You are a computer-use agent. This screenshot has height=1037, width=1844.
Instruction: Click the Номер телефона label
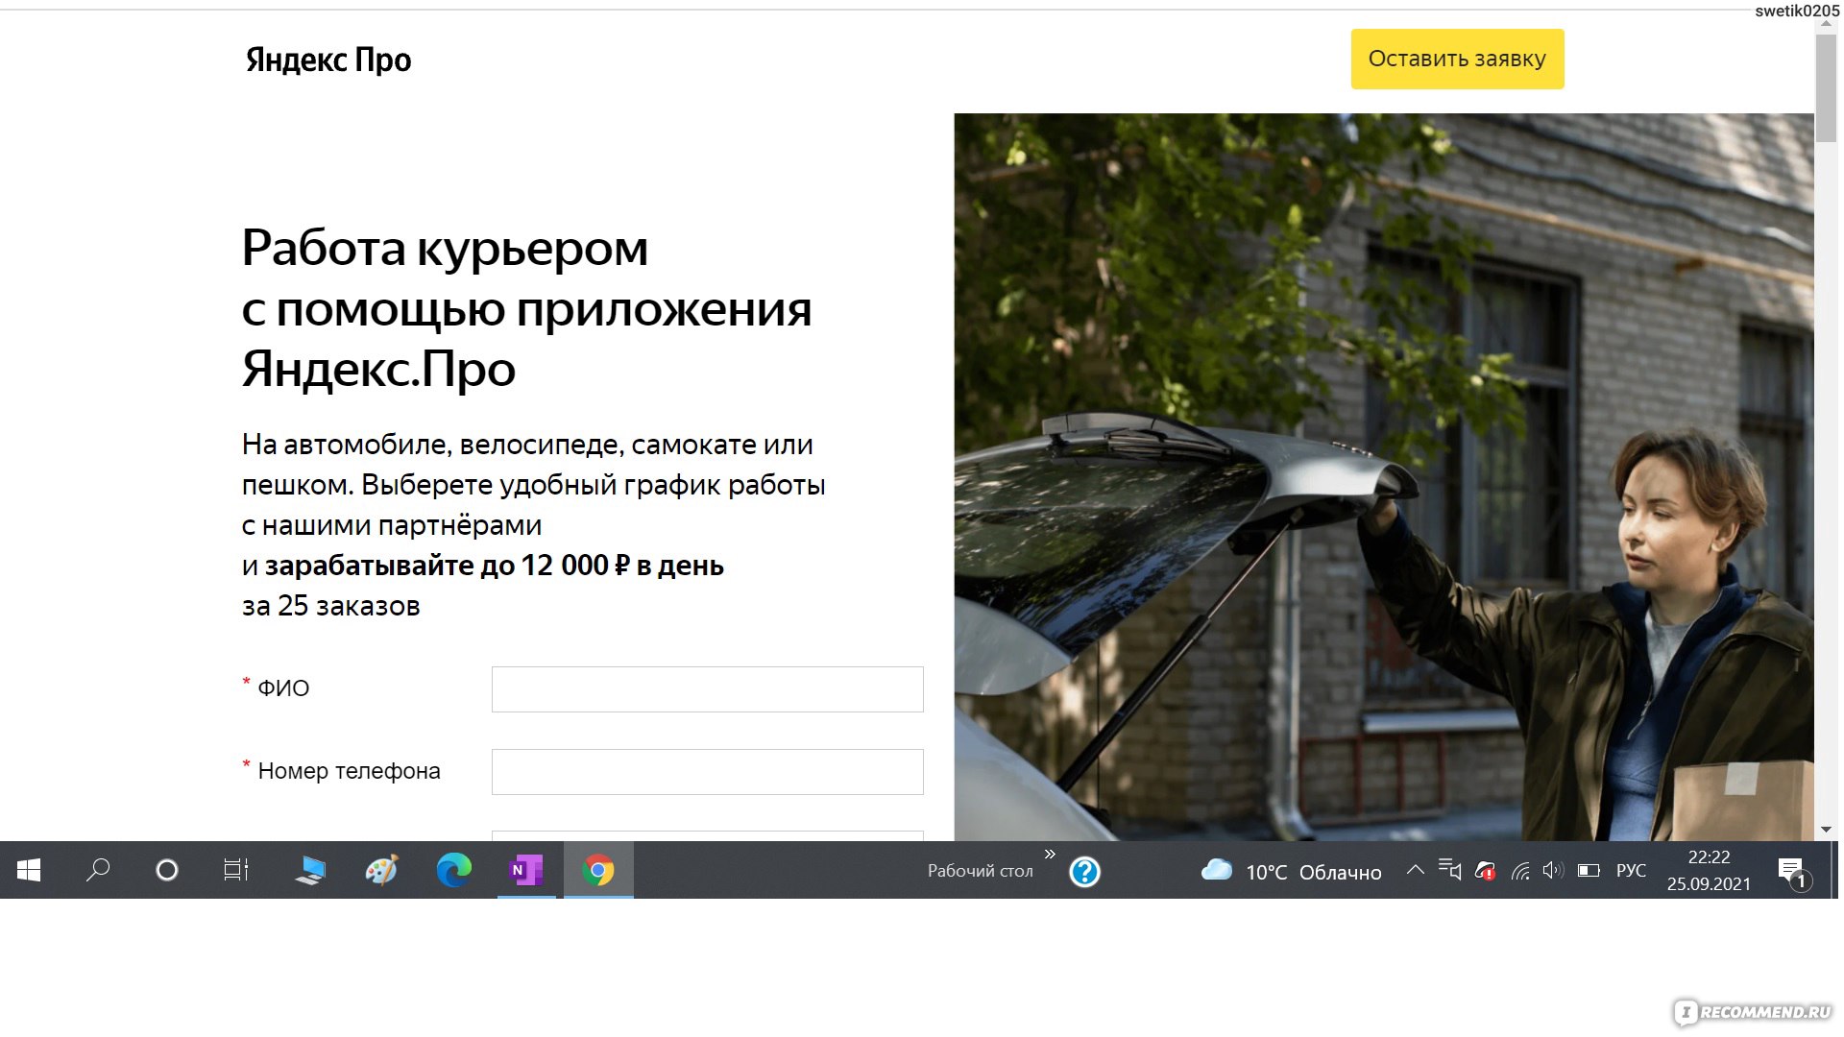pos(349,771)
